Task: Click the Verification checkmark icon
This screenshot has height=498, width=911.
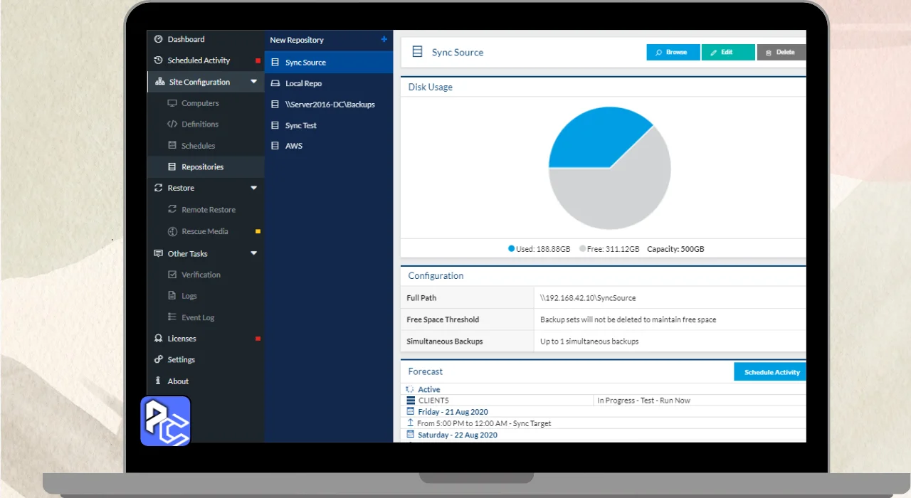Action: [172, 275]
